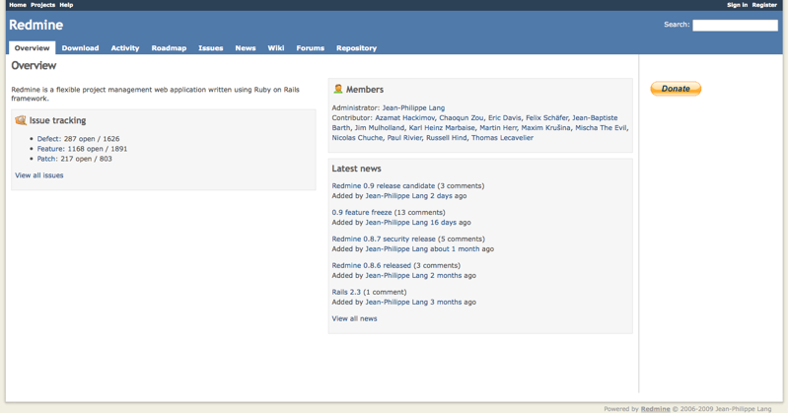Screen dimensions: 788x413
Task: Open Felix Schäfer's profile link
Action: click(x=546, y=118)
